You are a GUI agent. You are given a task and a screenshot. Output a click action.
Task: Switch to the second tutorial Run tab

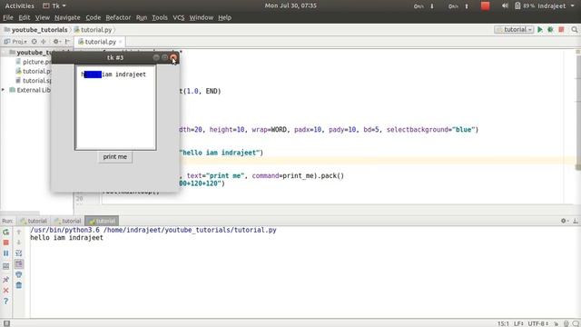pos(67,221)
